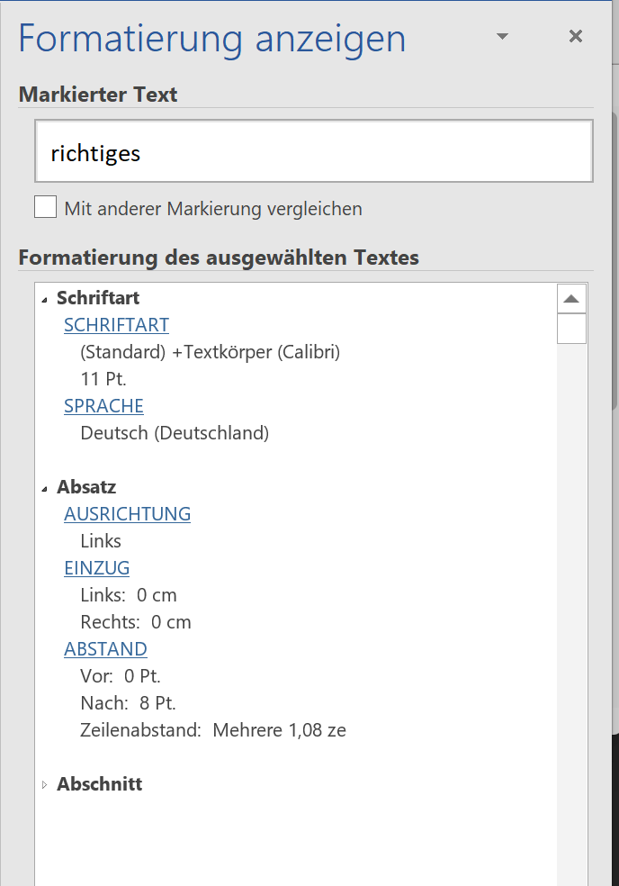Close the Formatierung anzeigen pane

point(576,36)
